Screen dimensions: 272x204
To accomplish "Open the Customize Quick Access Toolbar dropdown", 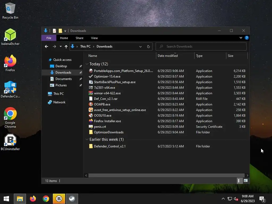I will point(65,31).
